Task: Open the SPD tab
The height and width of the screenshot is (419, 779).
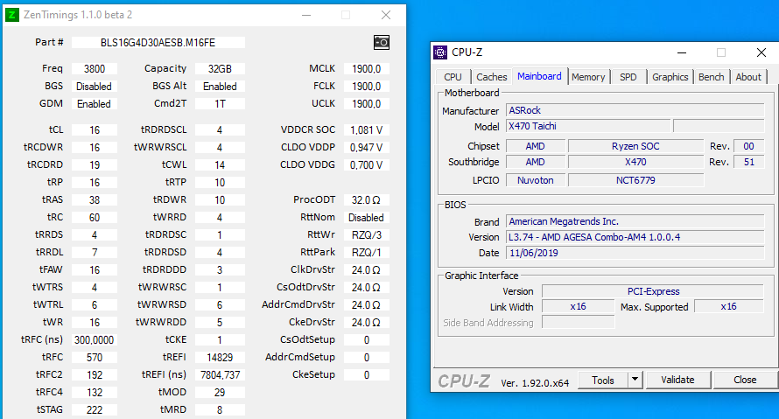Action: pyautogui.click(x=628, y=77)
